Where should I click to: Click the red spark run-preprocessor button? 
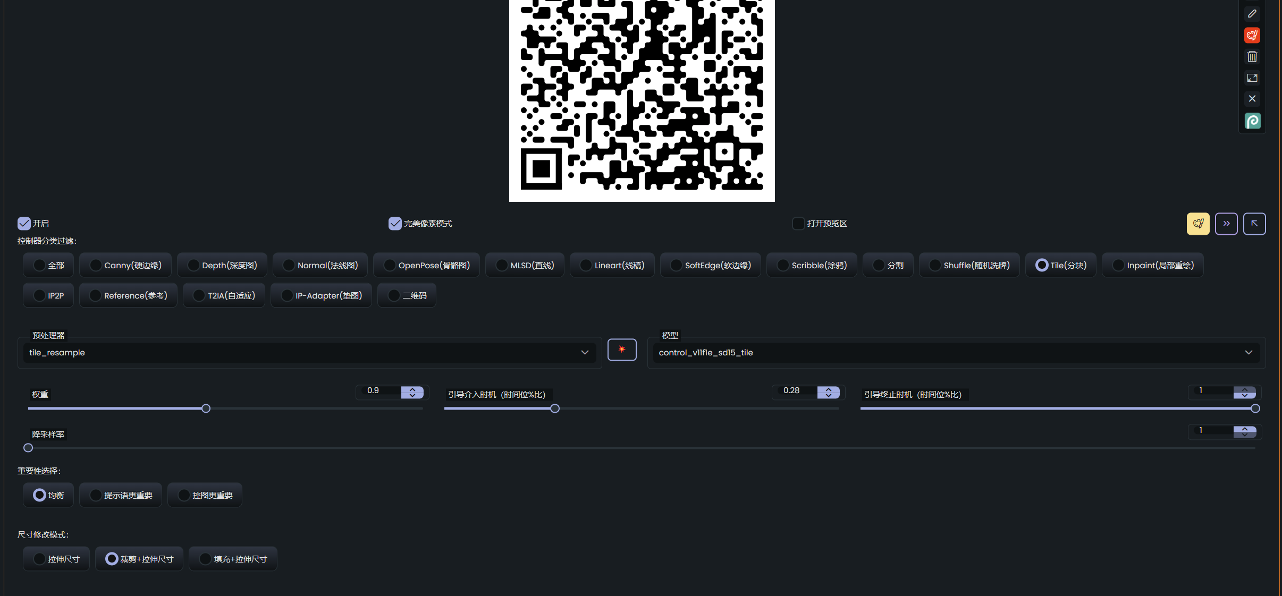pos(622,350)
